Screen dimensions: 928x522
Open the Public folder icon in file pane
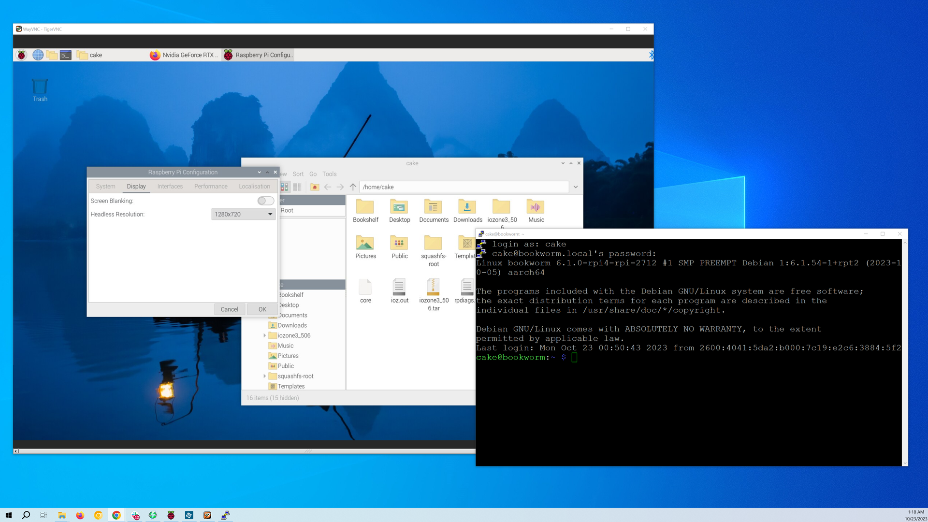(x=399, y=247)
